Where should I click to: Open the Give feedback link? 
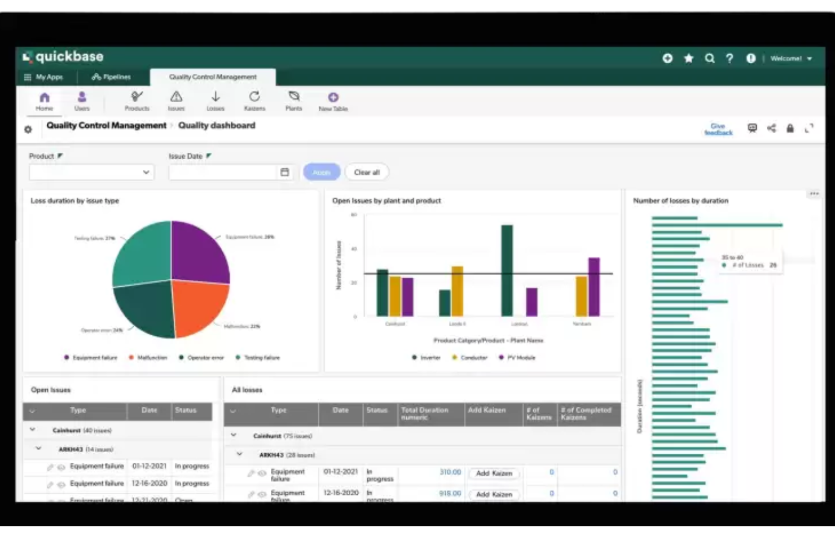click(717, 129)
